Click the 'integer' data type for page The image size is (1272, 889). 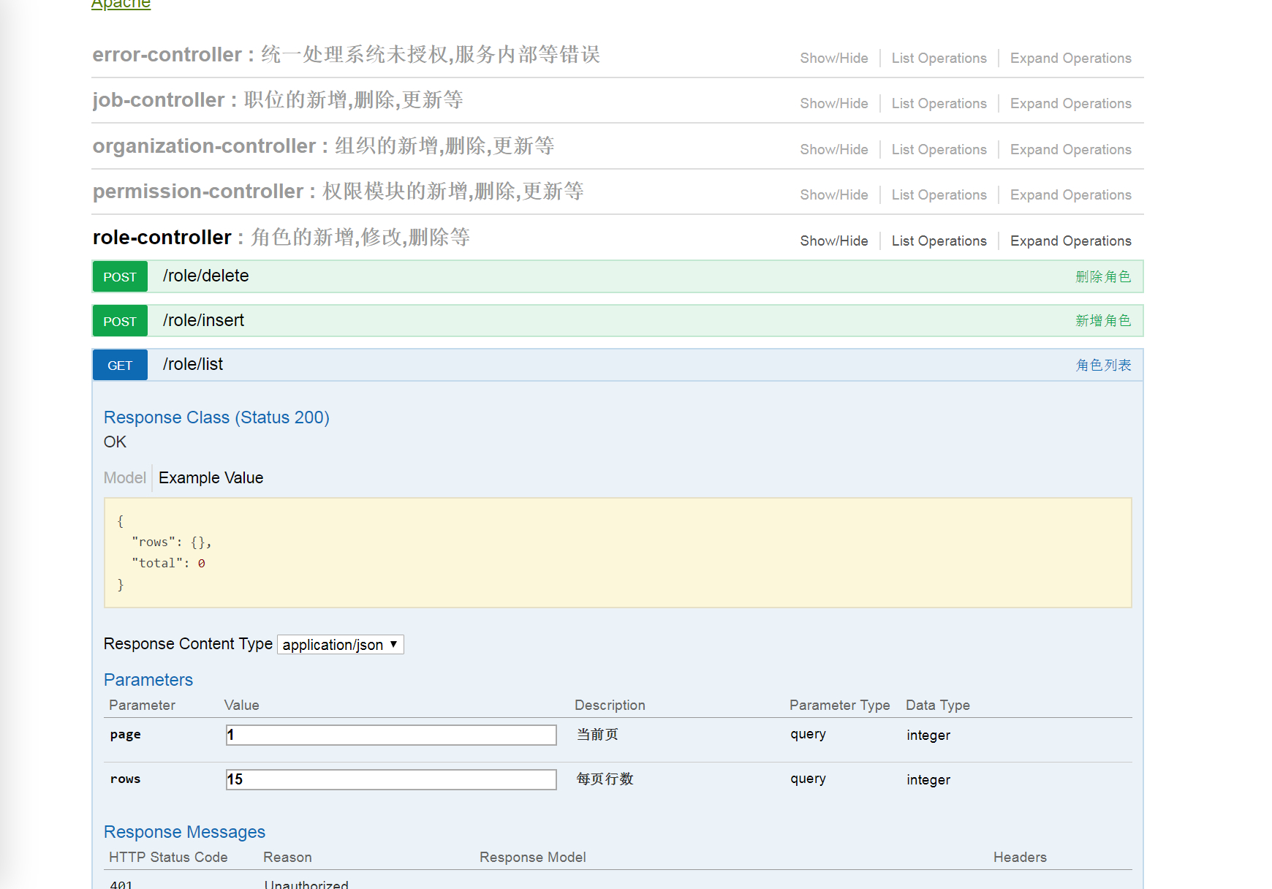(x=928, y=735)
